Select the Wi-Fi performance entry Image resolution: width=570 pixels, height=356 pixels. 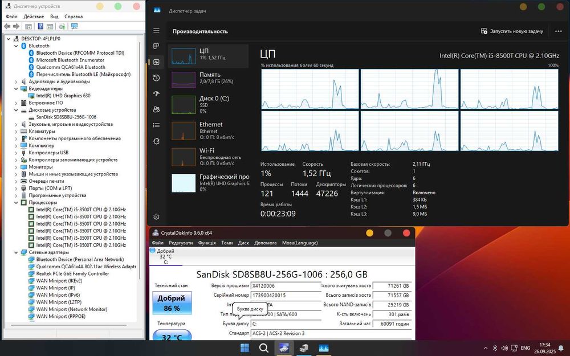[209, 157]
